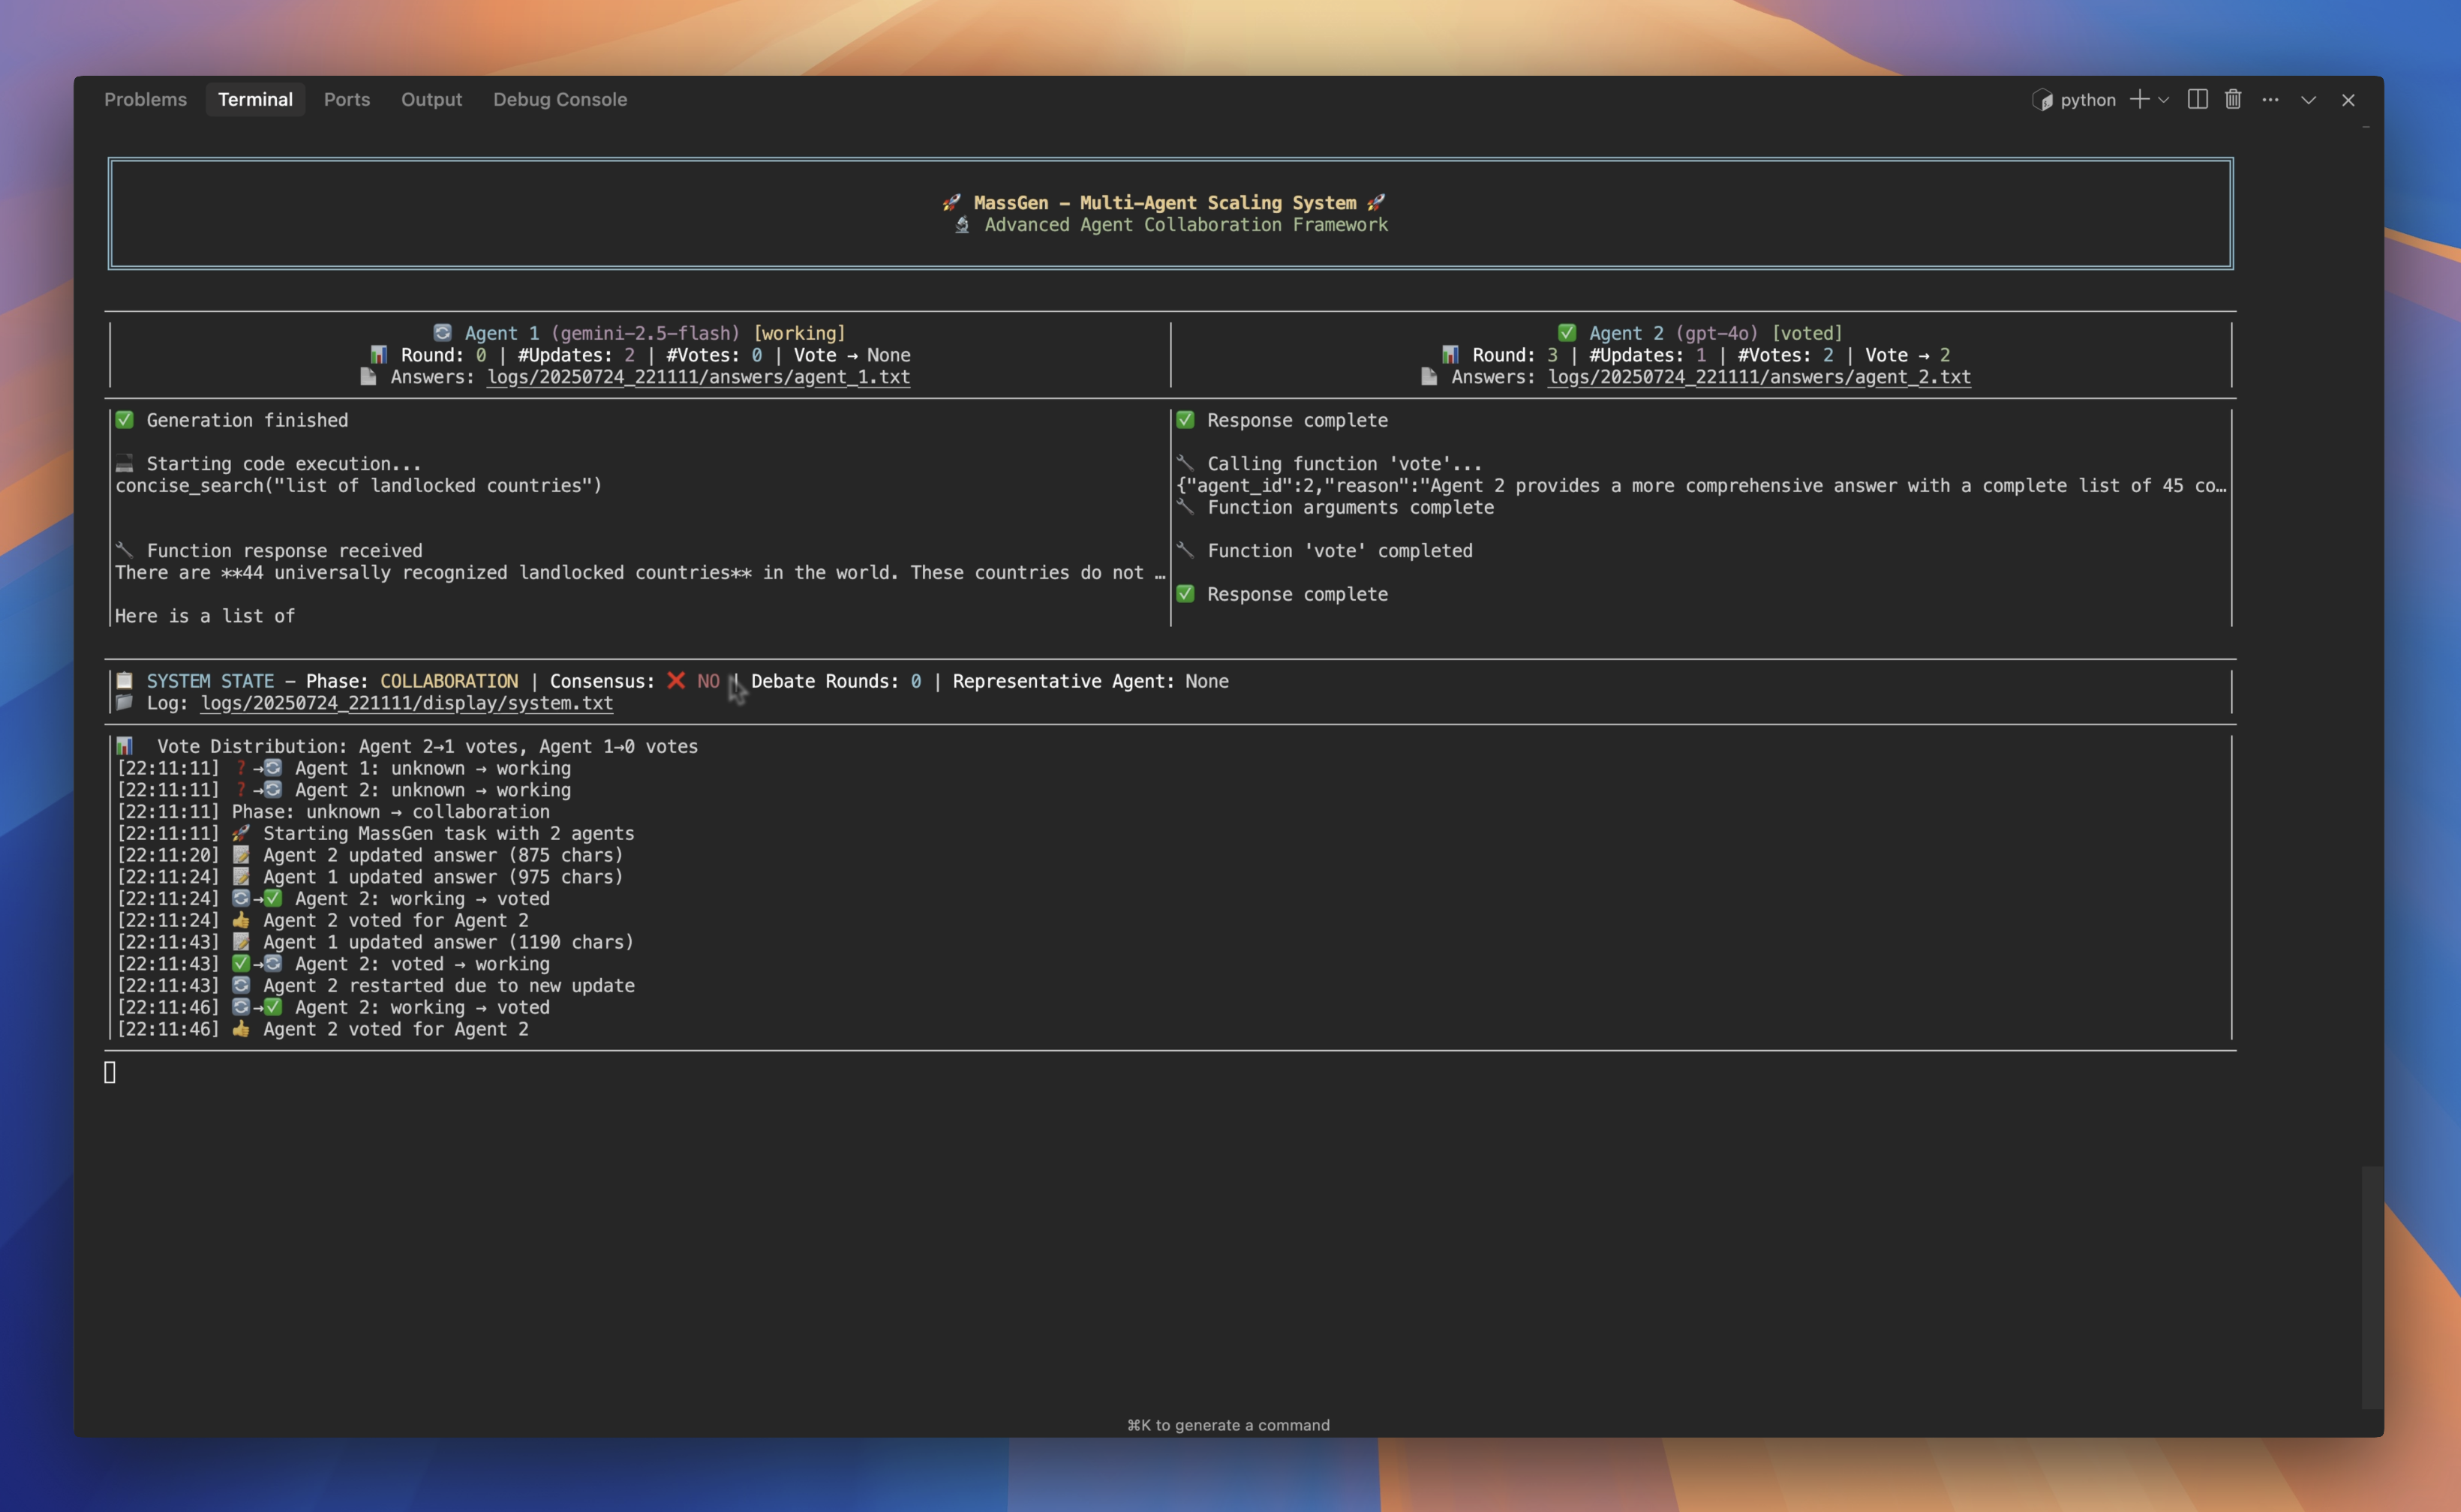2461x1512 pixels.
Task: Open the Debug Console tab
Action: pyautogui.click(x=559, y=100)
